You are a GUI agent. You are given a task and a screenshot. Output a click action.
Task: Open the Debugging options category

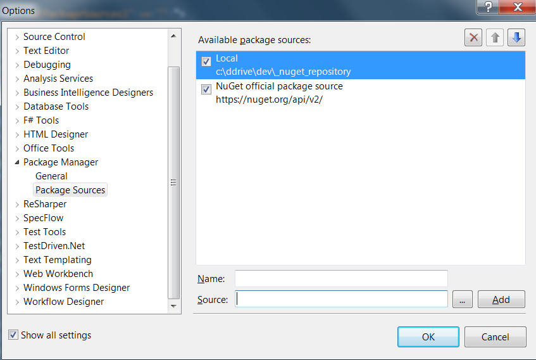coord(47,65)
